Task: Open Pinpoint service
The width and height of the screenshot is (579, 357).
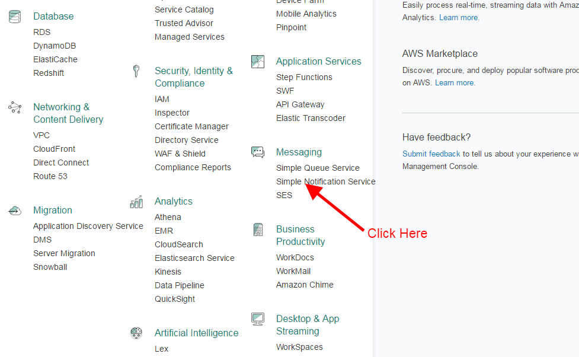Action: tap(292, 28)
